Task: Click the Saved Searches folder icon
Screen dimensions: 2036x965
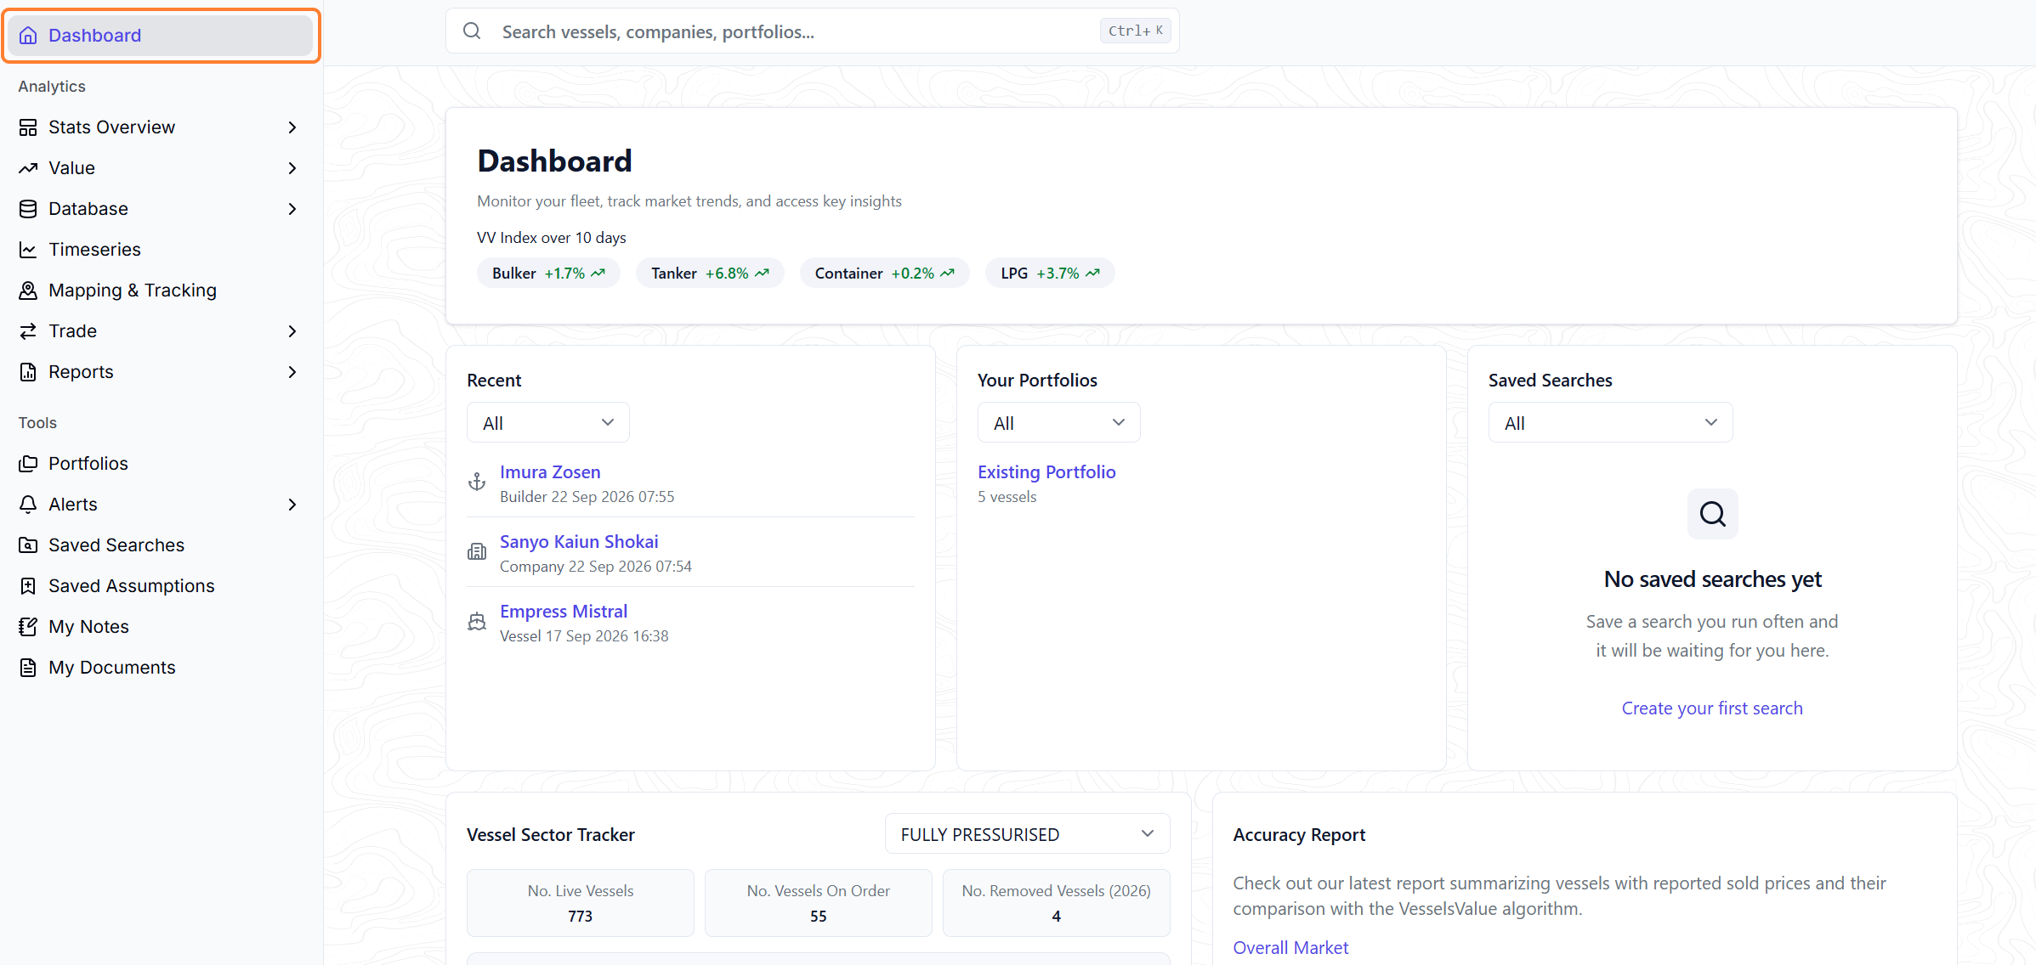Action: pyautogui.click(x=28, y=545)
